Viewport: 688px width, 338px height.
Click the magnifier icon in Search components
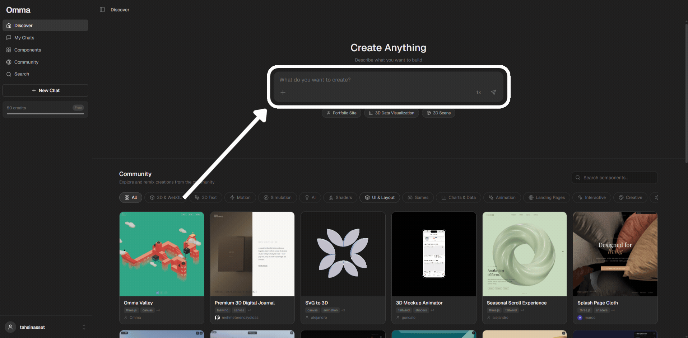(x=578, y=178)
